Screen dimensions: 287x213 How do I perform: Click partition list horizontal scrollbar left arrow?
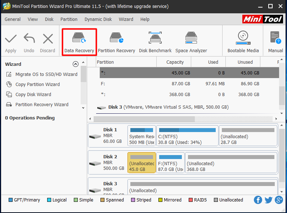click(x=90, y=119)
